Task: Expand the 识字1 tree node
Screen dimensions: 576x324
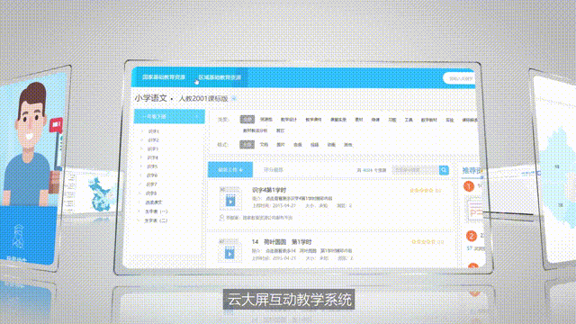Action: [142, 131]
